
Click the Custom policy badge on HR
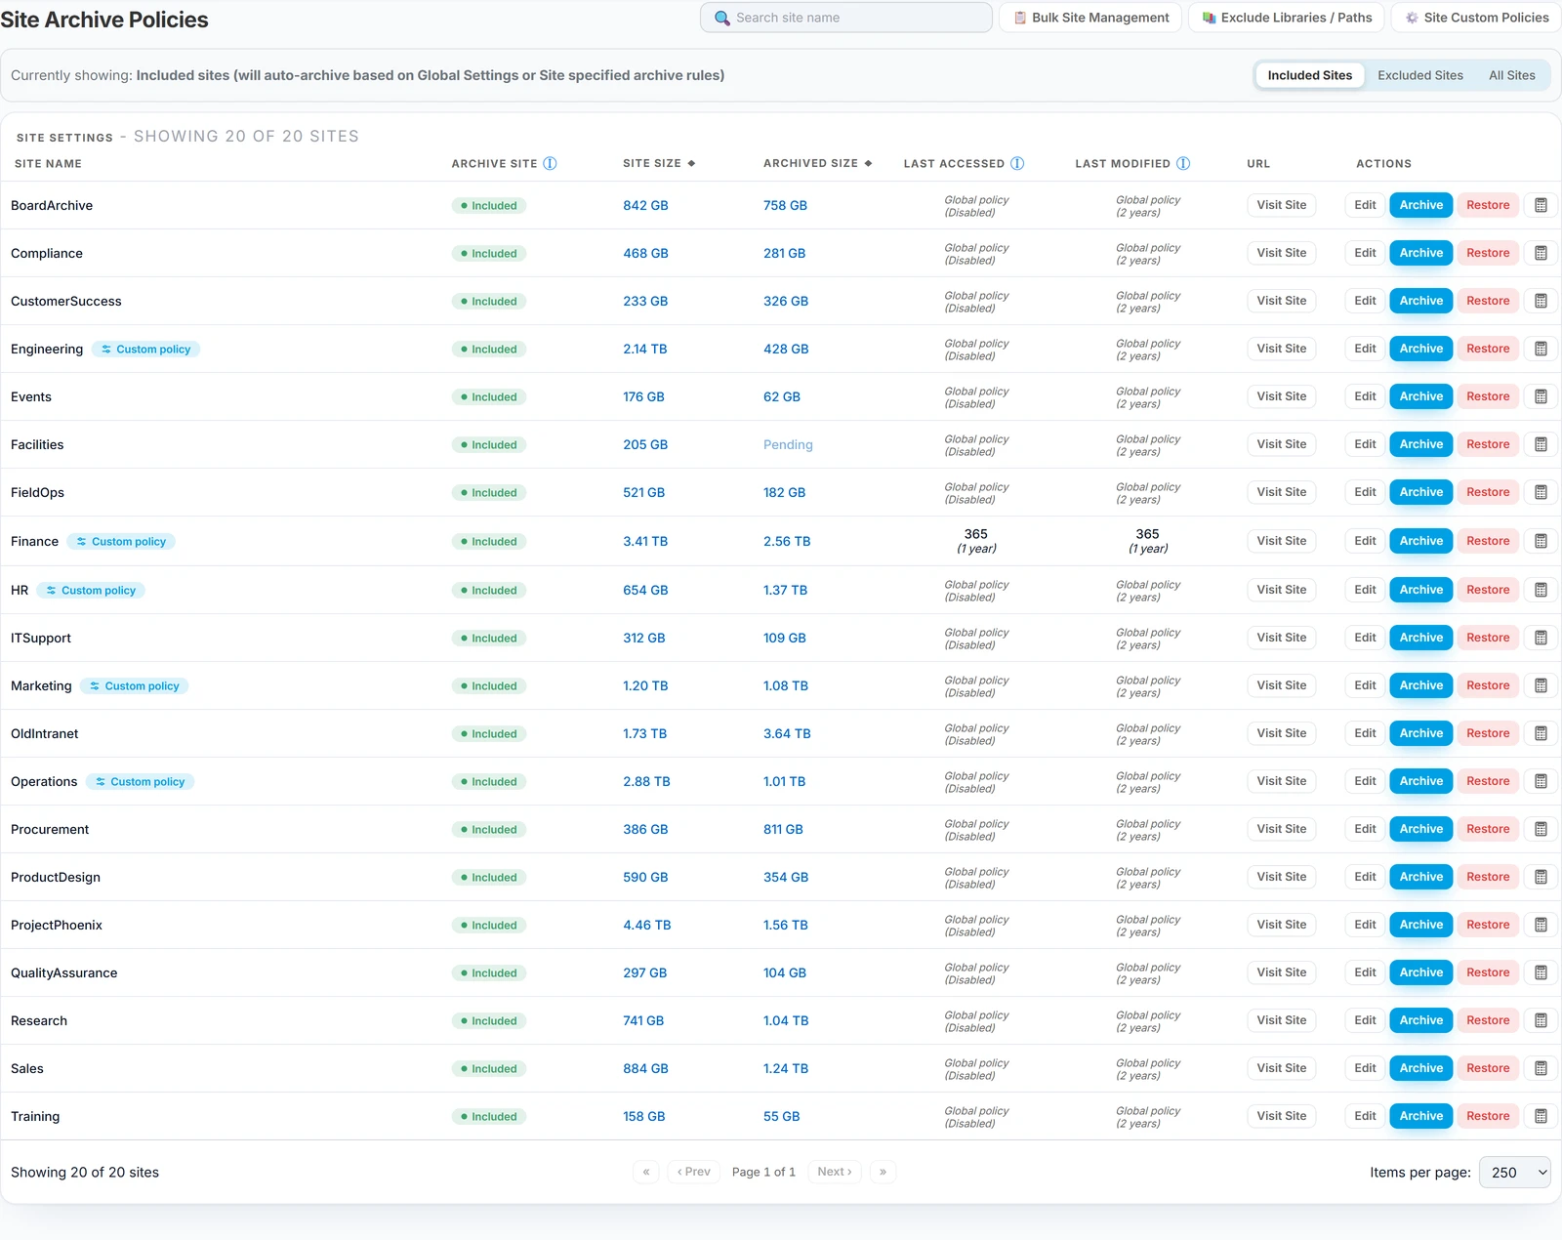[x=91, y=590]
